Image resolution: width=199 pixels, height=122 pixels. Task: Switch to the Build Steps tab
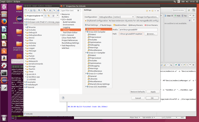105,25
